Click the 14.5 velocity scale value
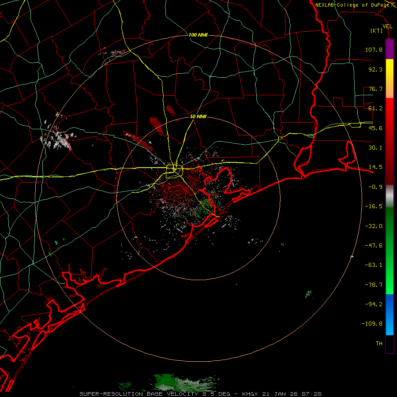This screenshot has height=397, width=397. pos(375,167)
